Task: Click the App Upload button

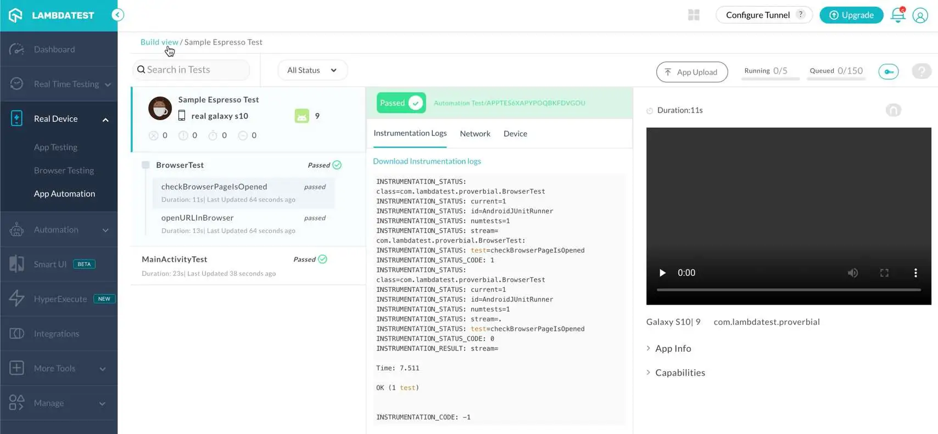Action: tap(691, 72)
